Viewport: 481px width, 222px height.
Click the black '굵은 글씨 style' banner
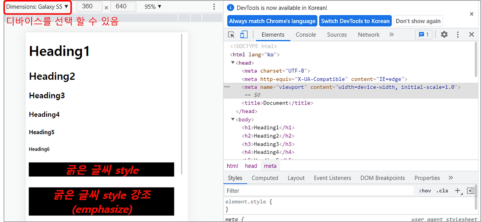coord(101,170)
